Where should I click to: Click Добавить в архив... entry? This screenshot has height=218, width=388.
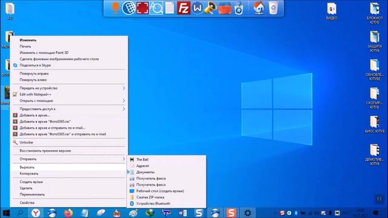[x=69, y=115]
